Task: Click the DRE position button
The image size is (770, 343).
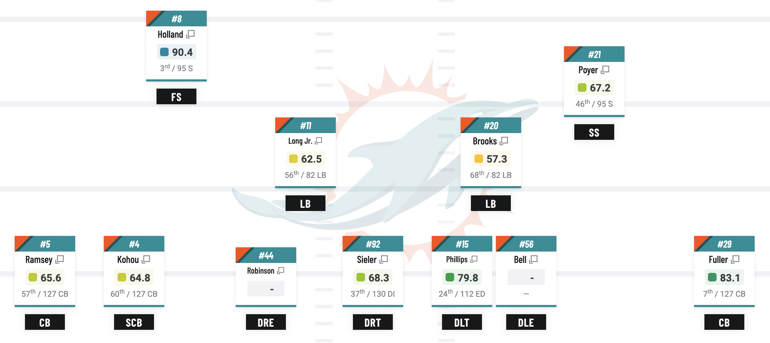Action: click(x=266, y=322)
